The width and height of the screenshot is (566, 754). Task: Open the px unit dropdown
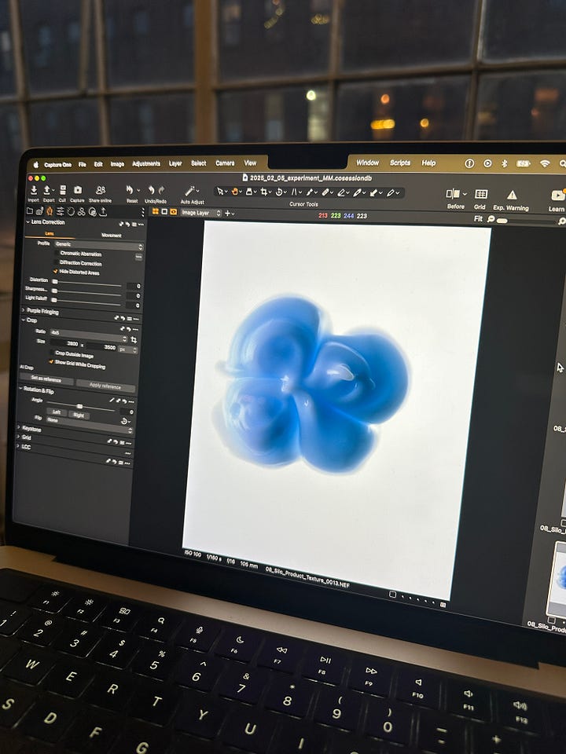click(x=128, y=350)
